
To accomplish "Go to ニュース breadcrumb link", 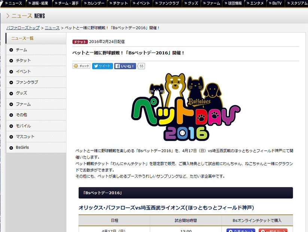I will click(x=52, y=28).
